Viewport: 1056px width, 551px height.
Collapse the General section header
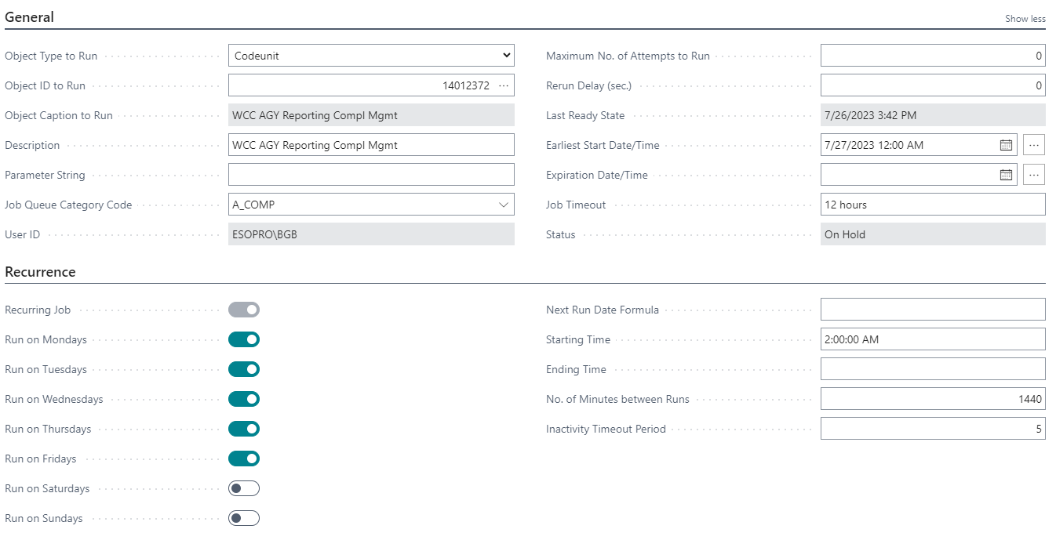(x=30, y=17)
